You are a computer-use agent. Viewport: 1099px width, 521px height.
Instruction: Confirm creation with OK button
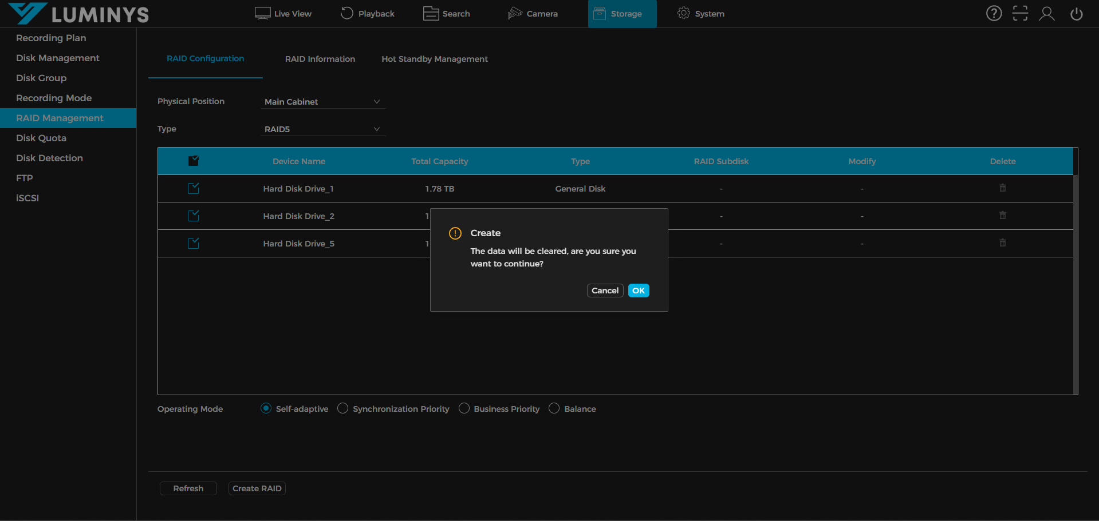(x=638, y=291)
